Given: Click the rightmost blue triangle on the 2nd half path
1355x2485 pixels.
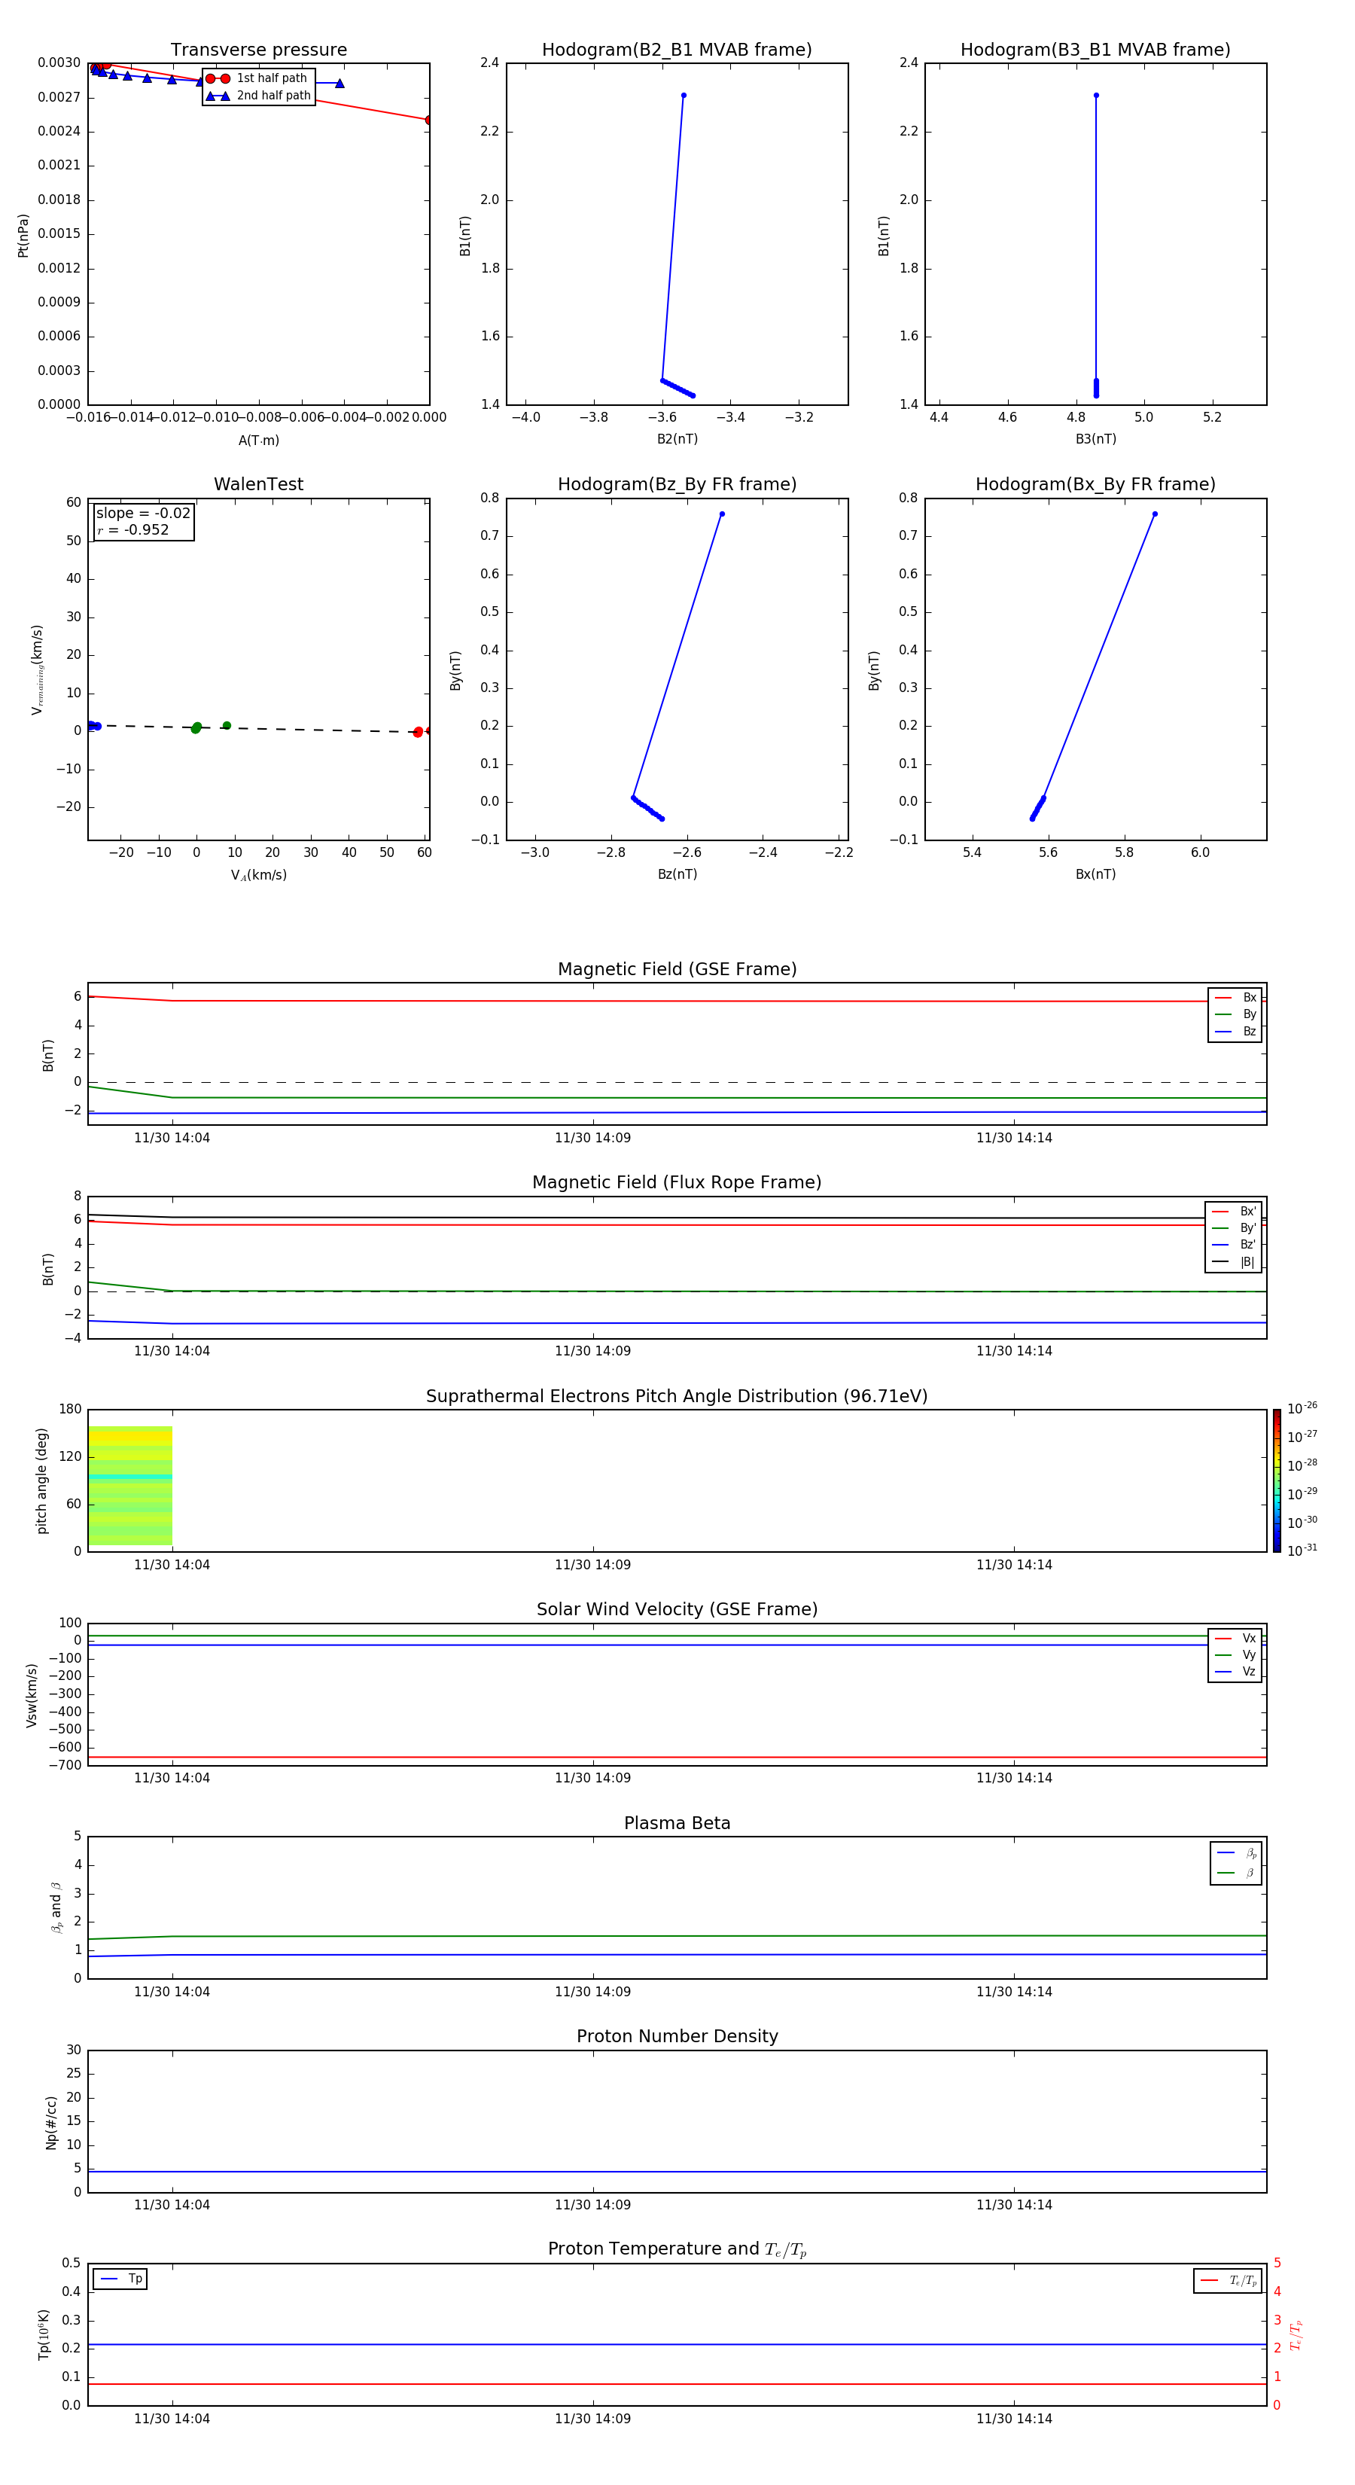Looking at the screenshot, I should tap(340, 83).
